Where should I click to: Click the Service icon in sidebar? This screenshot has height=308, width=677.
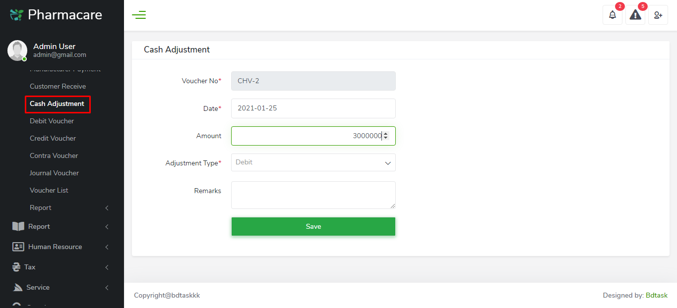(x=18, y=287)
